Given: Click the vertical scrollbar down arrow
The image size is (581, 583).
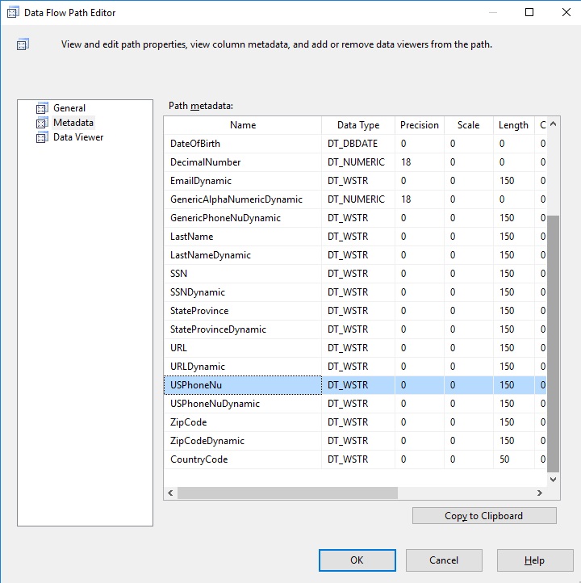Looking at the screenshot, I should pos(553,480).
